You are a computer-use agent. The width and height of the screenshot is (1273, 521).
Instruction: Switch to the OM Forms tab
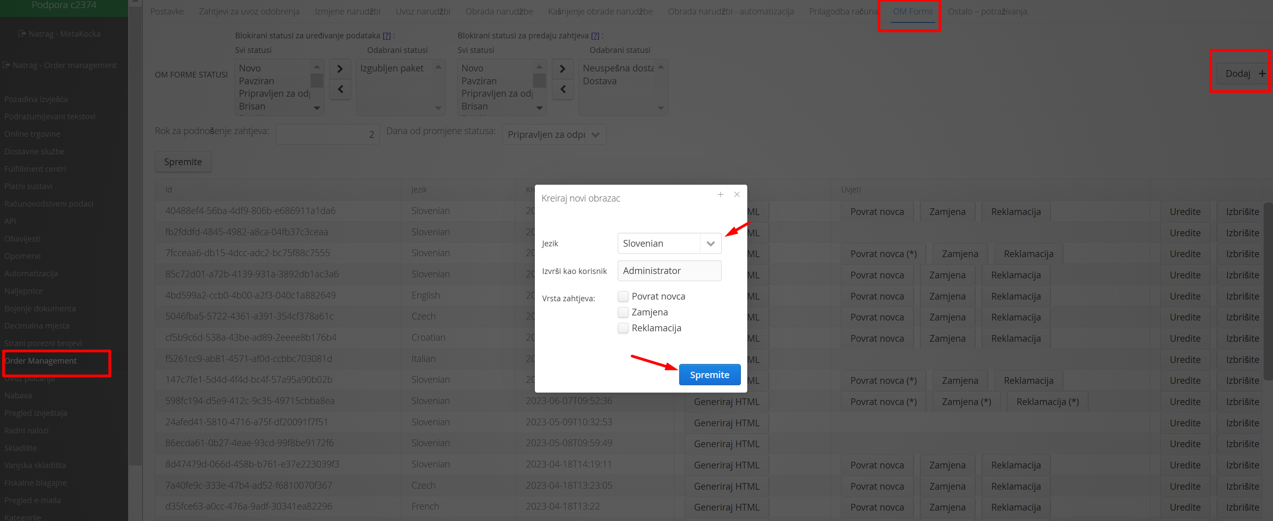pos(912,11)
